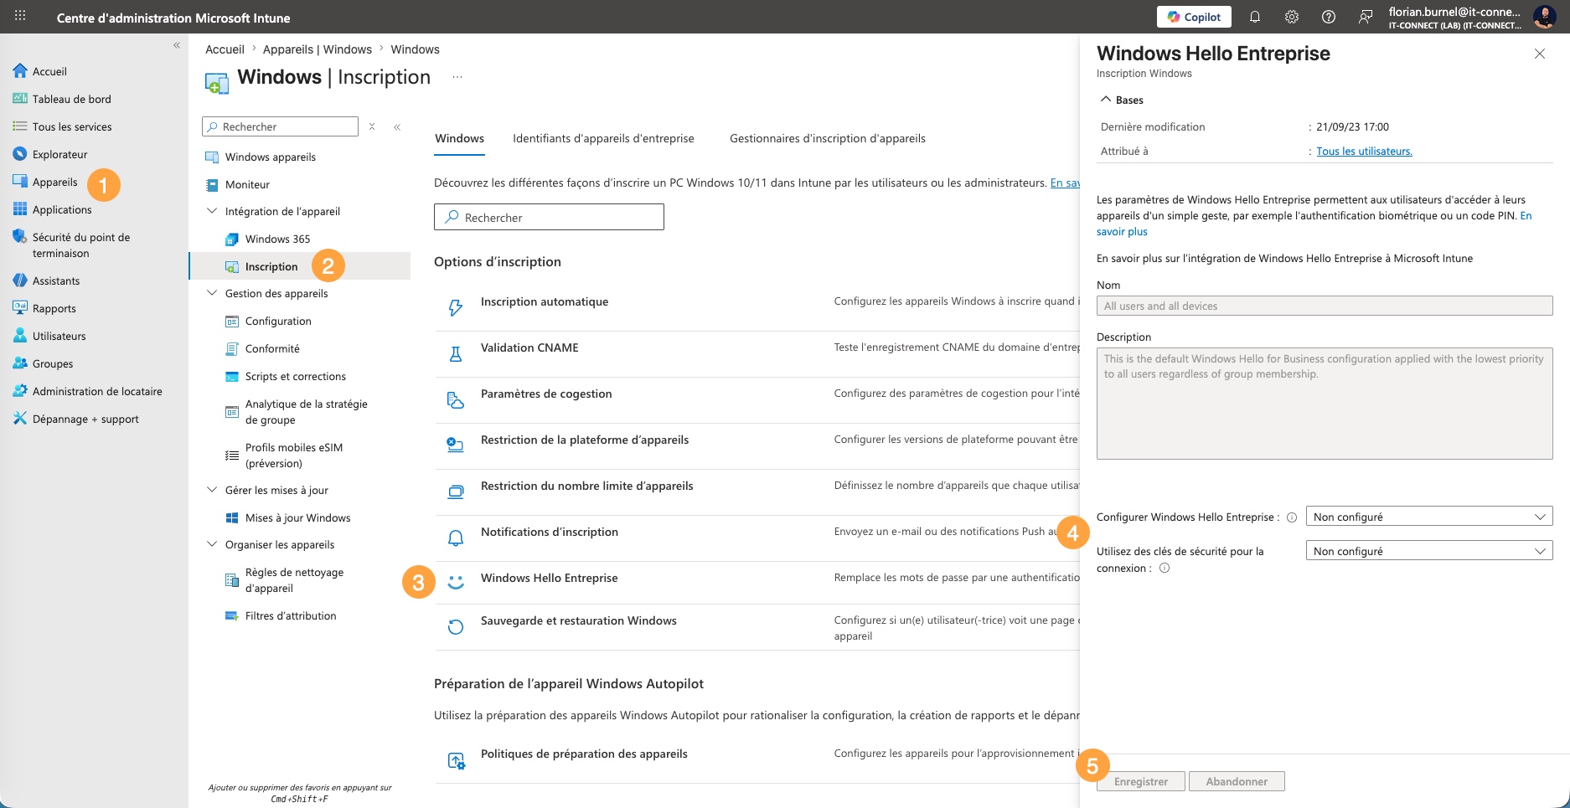Screen dimensions: 1570x808
Task: Open Assistants in sidebar
Action: [55, 280]
